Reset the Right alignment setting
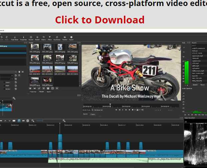 coord(16,86)
